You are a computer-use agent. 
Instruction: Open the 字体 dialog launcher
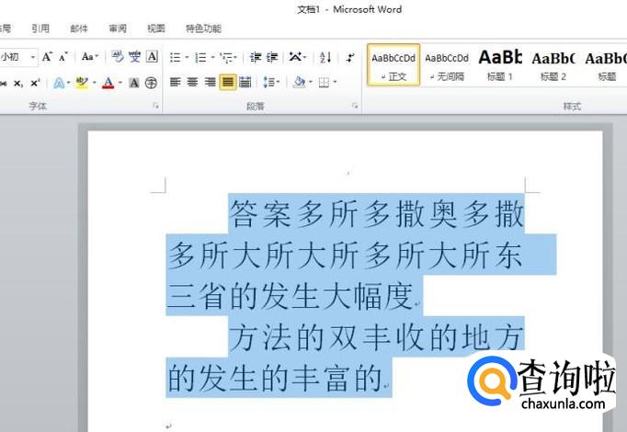point(154,107)
